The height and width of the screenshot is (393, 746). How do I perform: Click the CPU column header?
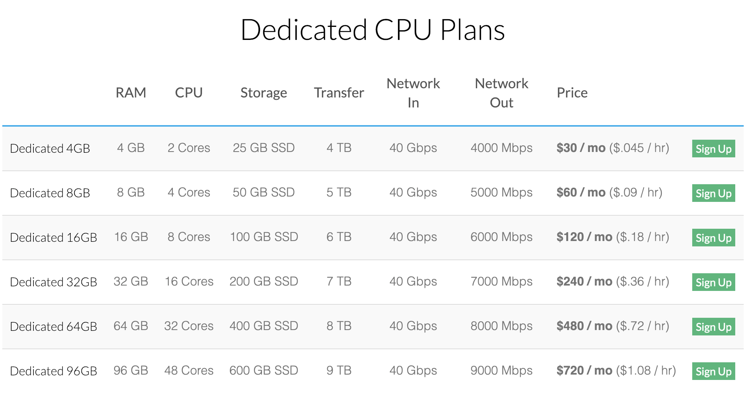[x=189, y=93]
